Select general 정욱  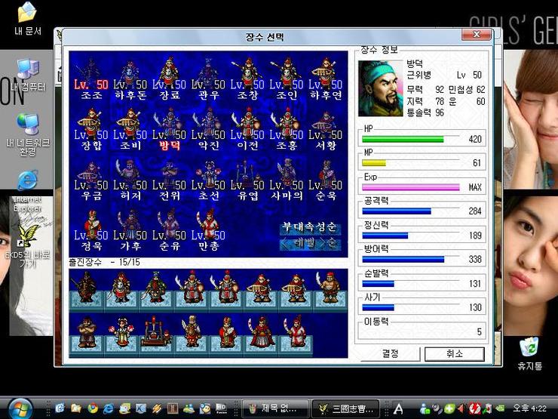[x=91, y=230]
